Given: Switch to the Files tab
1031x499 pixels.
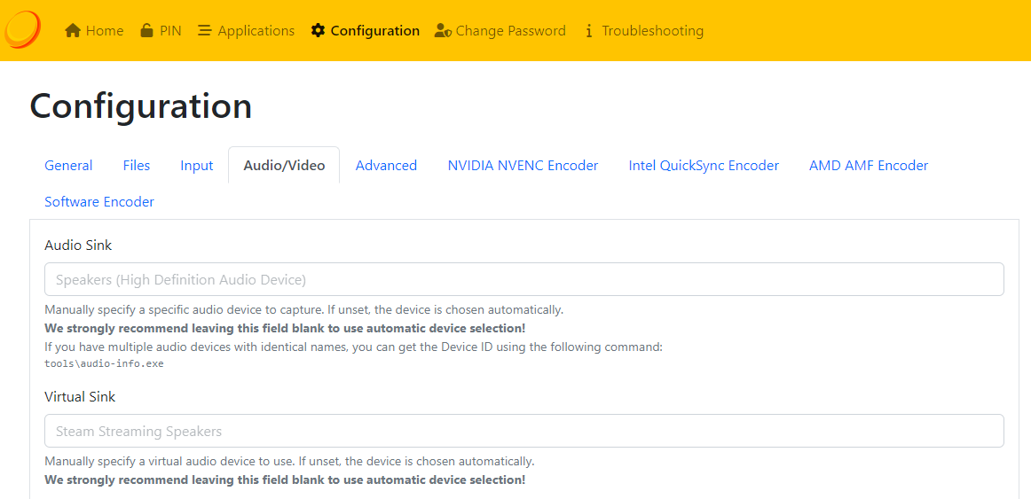Looking at the screenshot, I should [136, 166].
